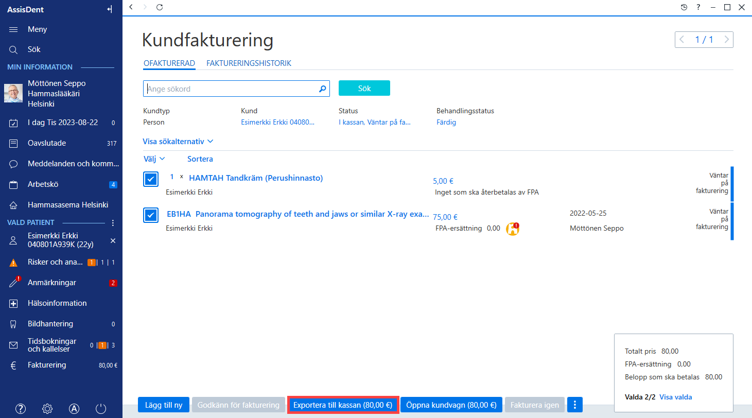Close the selected patient Esimerkki Erkki
Screen dimensions: 752x418
(x=113, y=241)
